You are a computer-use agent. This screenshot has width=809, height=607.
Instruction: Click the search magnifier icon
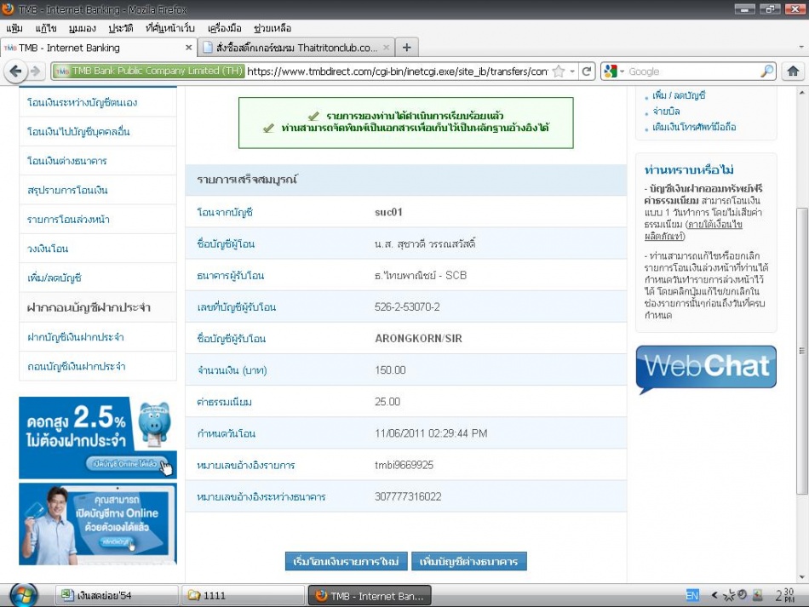[767, 72]
